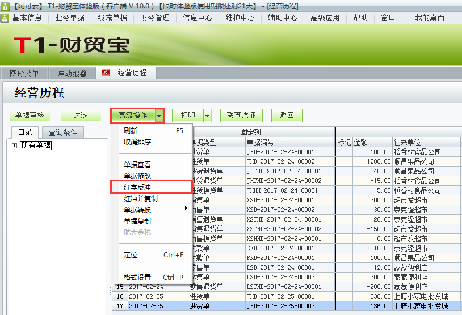Click 京克隆超市 in the 10.00 row

[427, 248]
